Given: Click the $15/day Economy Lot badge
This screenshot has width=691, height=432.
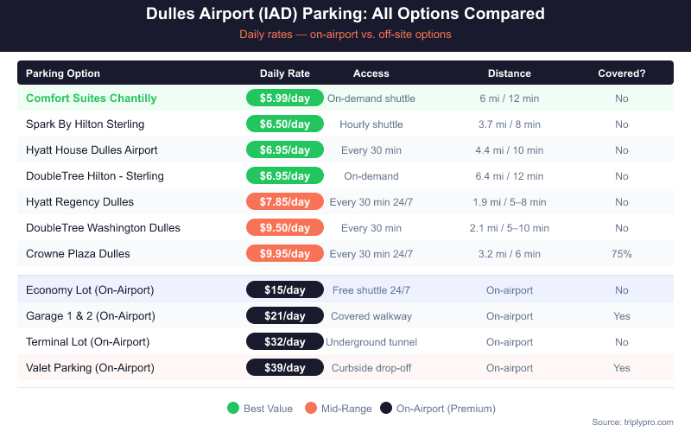Looking at the screenshot, I should point(285,290).
